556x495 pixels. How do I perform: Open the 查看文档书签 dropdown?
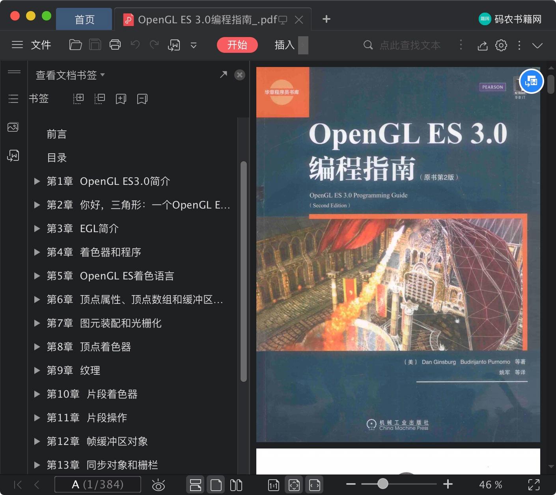70,75
